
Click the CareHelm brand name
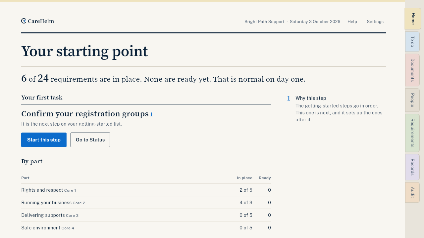pos(41,21)
